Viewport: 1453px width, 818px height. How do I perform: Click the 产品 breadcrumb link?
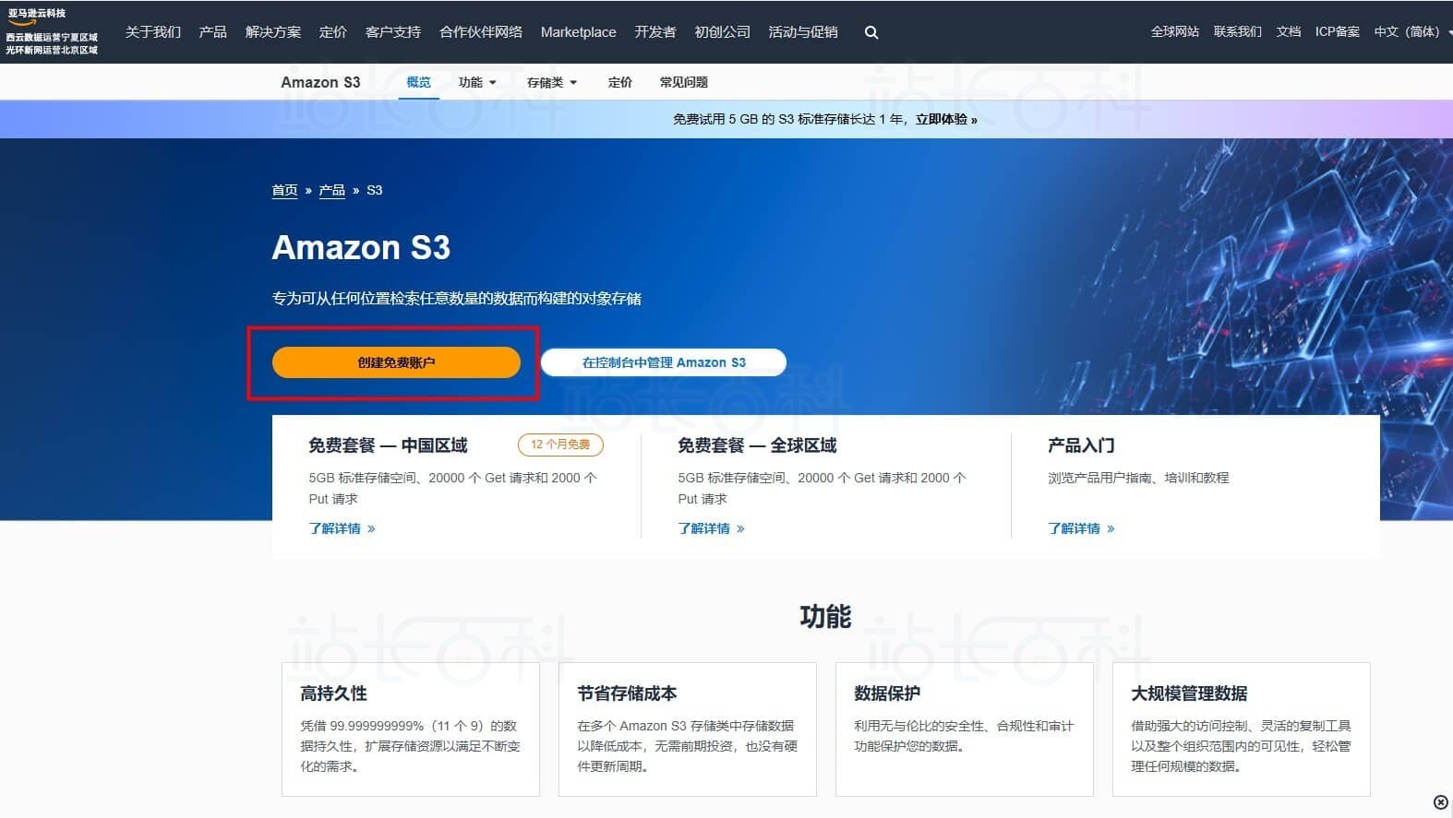click(331, 190)
